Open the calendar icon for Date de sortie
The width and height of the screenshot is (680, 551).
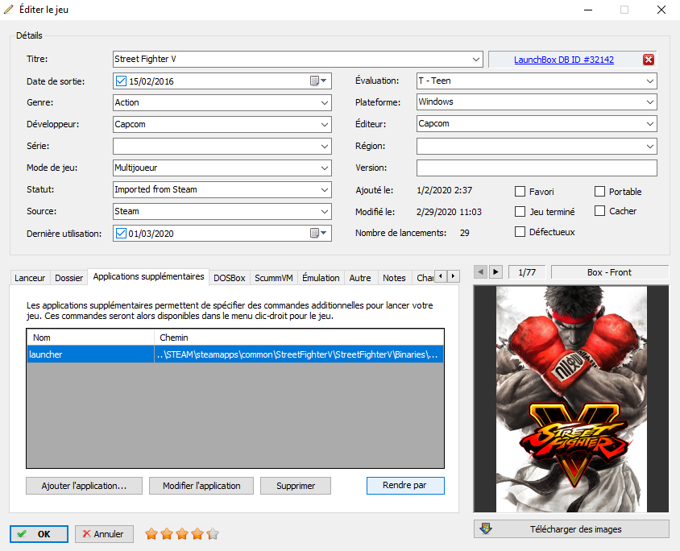tap(318, 81)
